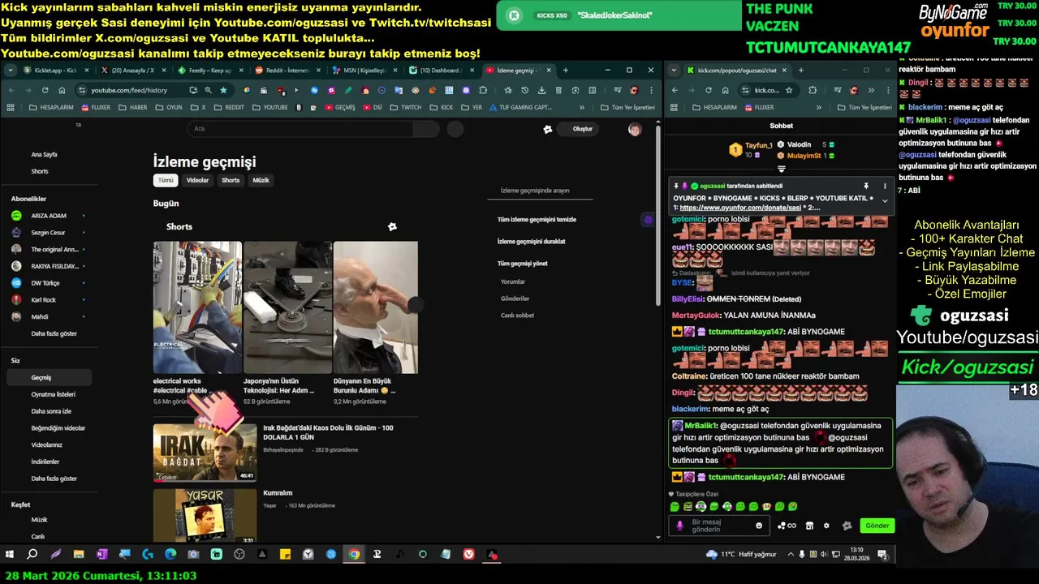Open Kicks gifting icon next to shop

(787, 526)
